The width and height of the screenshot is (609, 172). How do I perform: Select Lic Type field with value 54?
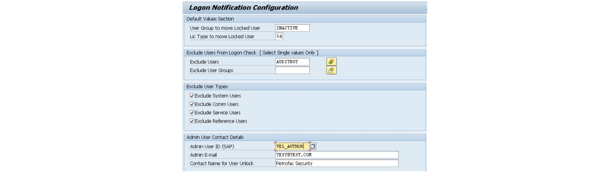tap(279, 36)
